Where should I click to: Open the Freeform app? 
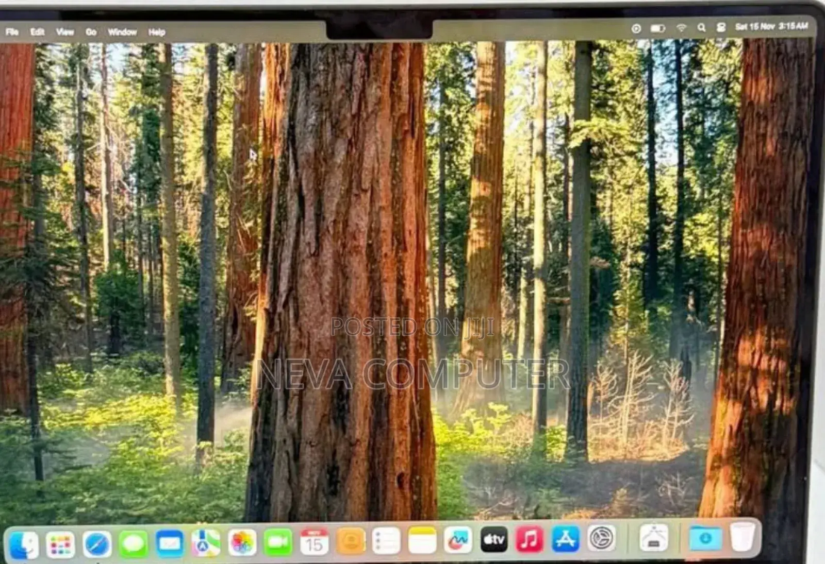[458, 540]
